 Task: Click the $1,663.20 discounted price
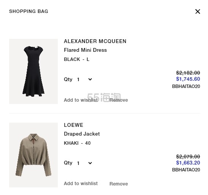tap(188, 163)
